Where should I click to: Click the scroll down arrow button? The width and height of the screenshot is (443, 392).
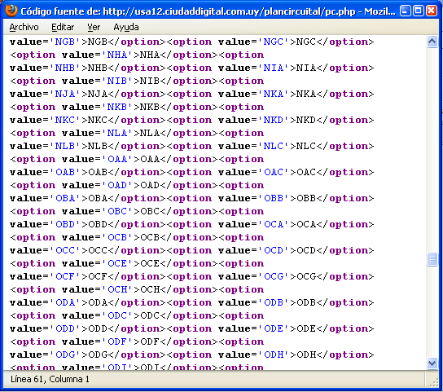pos(432,363)
